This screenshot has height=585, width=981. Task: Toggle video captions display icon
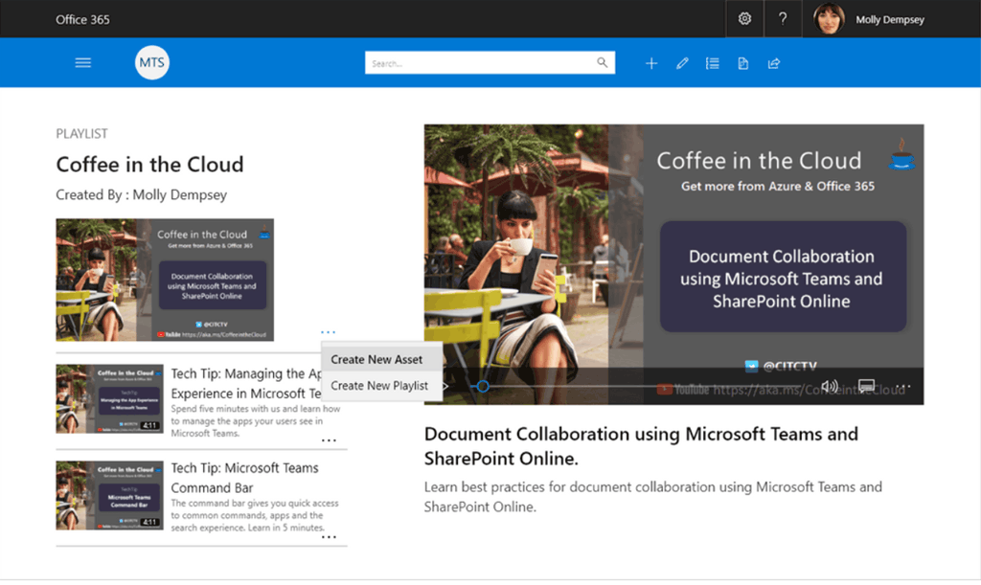click(x=867, y=387)
